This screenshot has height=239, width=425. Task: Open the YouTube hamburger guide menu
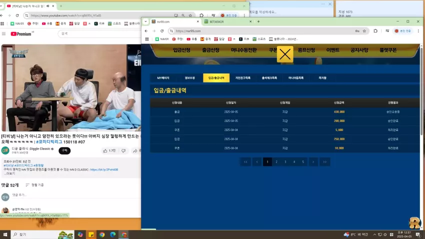(x=4, y=33)
